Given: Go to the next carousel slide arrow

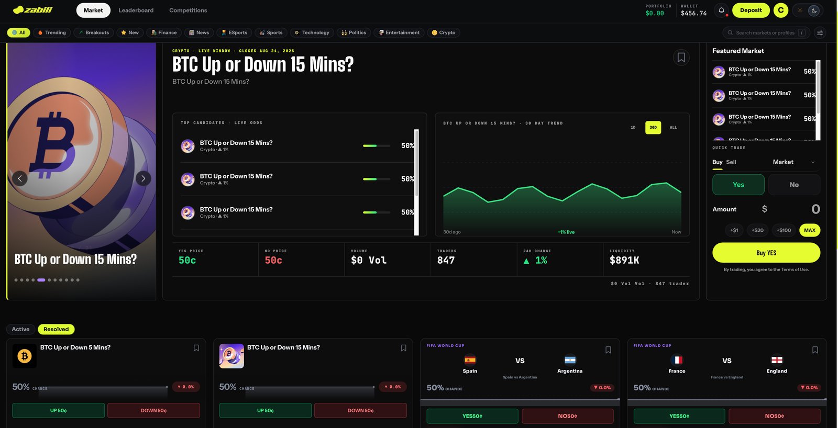Looking at the screenshot, I should coord(143,178).
